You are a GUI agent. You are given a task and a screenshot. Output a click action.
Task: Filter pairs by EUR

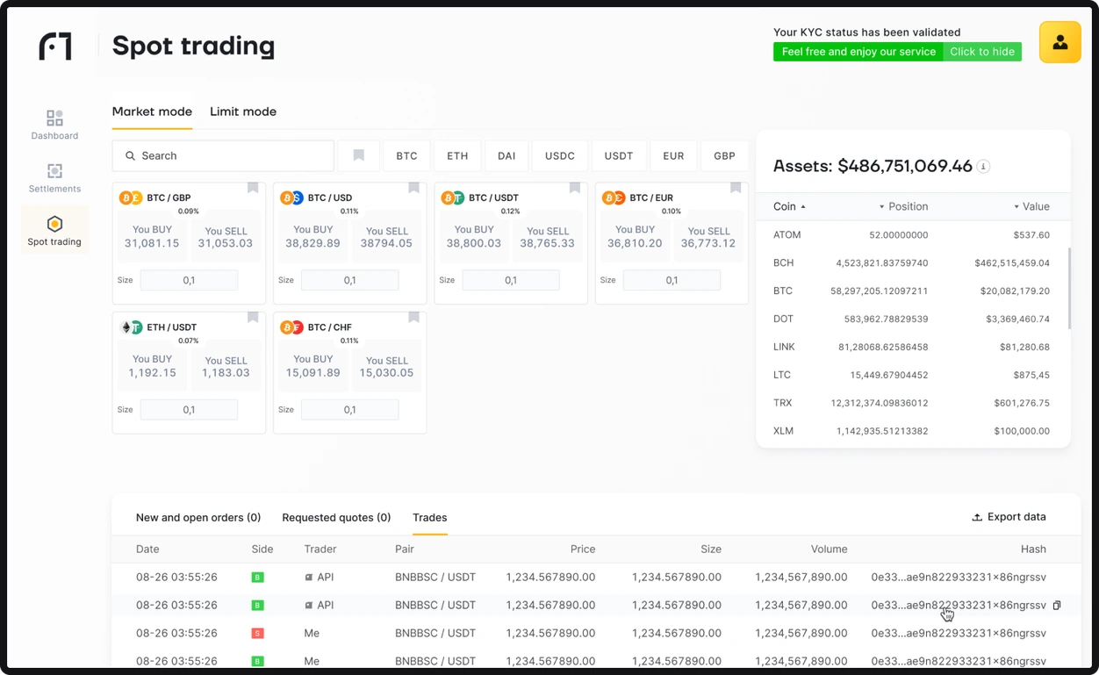coord(673,155)
